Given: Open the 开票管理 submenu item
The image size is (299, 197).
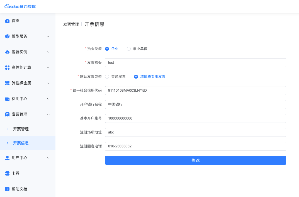Looking at the screenshot, I should coord(28,129).
